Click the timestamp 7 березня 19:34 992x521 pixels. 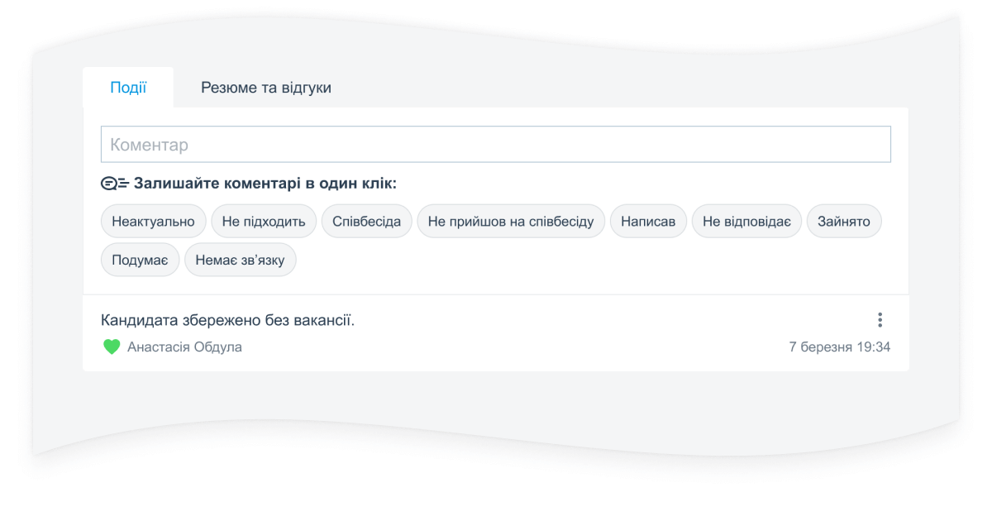839,347
